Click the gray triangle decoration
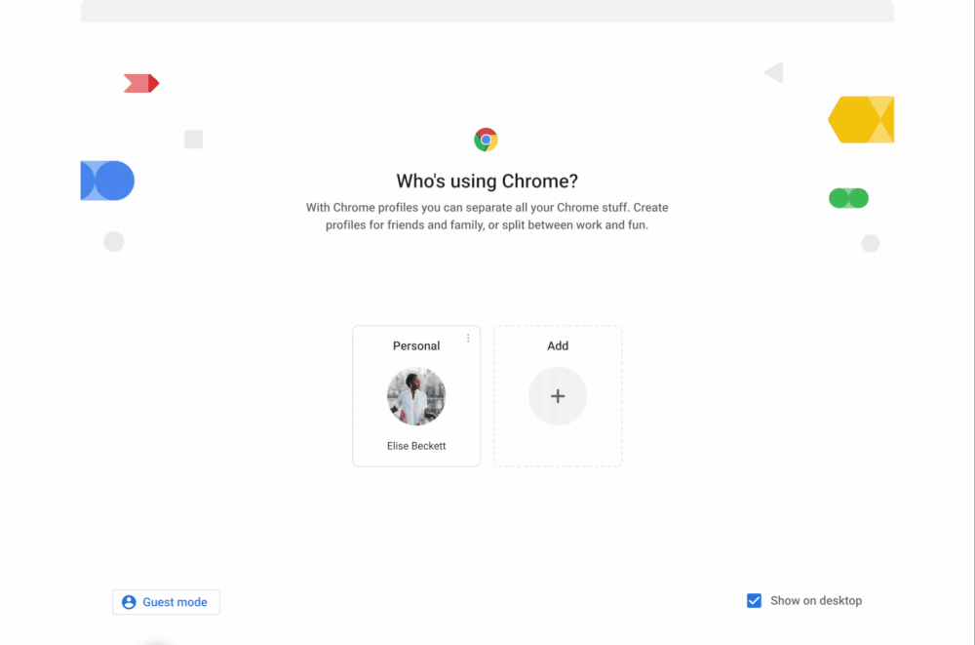 [774, 72]
